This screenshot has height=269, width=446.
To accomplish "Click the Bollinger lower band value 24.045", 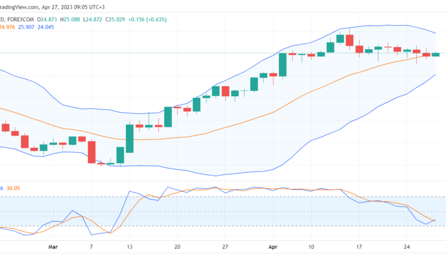I will pos(46,27).
